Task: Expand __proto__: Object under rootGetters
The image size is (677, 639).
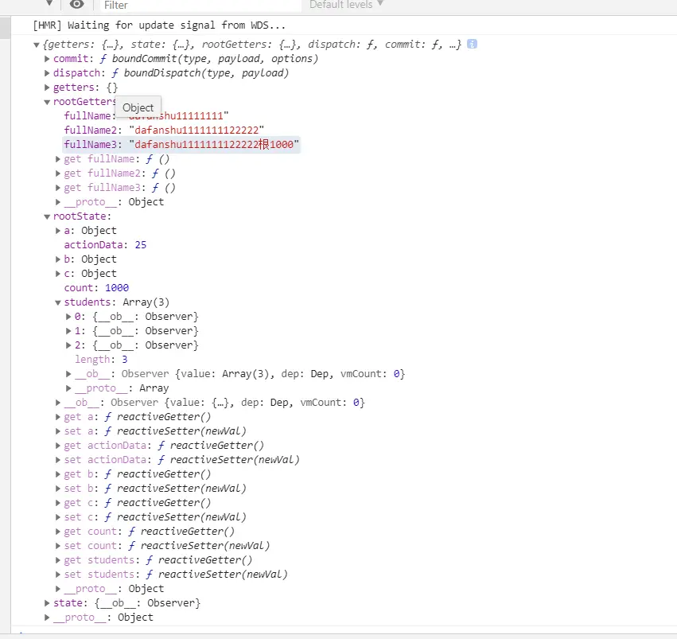Action: click(58, 201)
